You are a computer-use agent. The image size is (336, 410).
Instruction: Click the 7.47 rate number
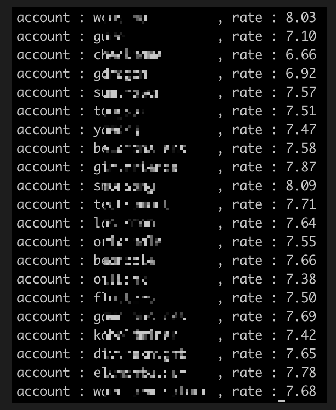[x=301, y=130]
